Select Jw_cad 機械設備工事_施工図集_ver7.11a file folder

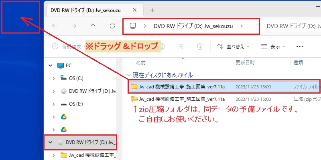[224, 87]
